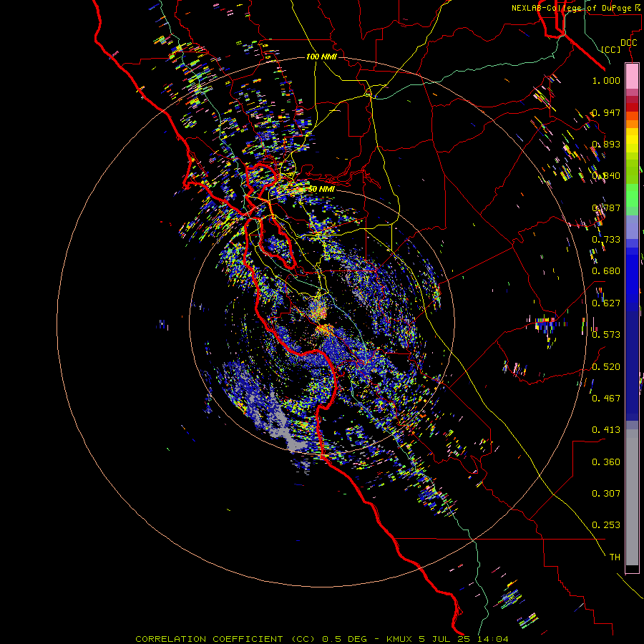Click the pink top segment of color bar

(x=632, y=77)
